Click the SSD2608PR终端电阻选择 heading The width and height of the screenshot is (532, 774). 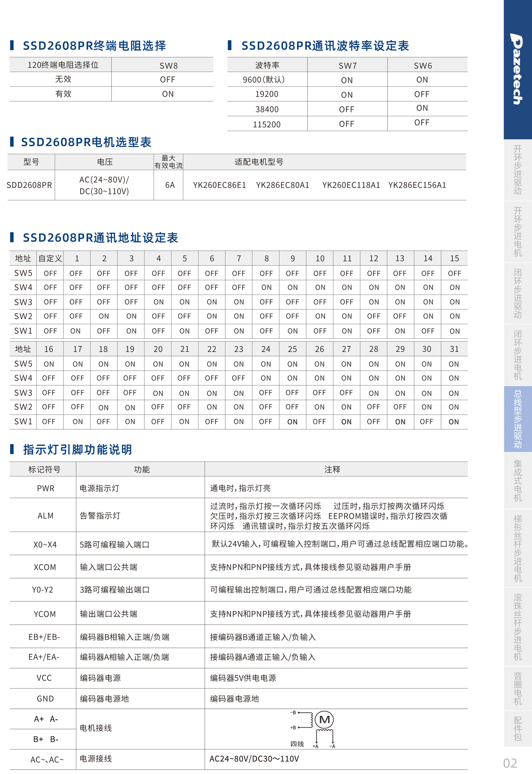94,46
